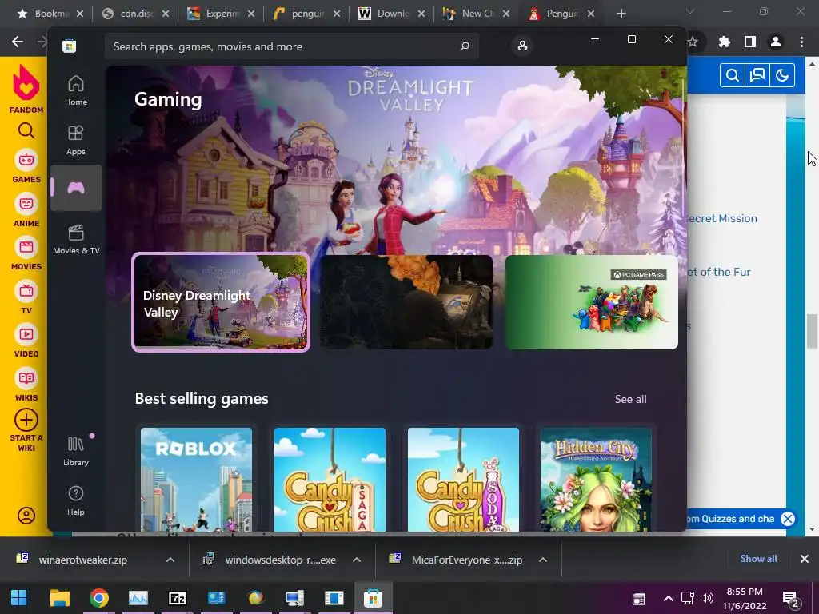Open notification center in taskbar

(789, 599)
